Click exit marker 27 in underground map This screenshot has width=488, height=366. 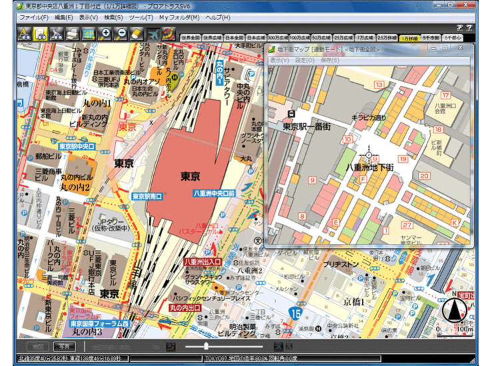point(407,225)
